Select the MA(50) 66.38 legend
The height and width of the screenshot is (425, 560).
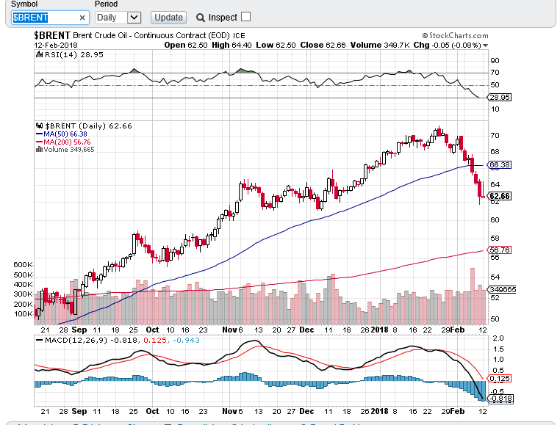62,134
